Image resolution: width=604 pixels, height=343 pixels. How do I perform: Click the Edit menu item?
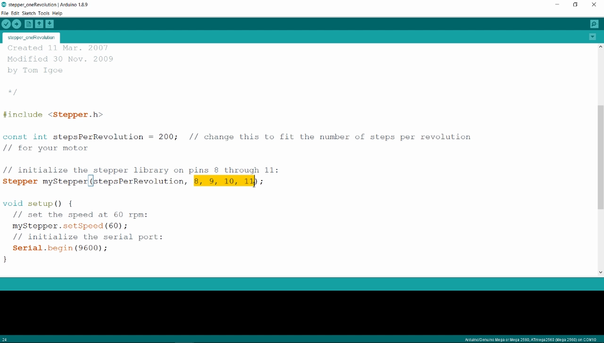coord(14,13)
